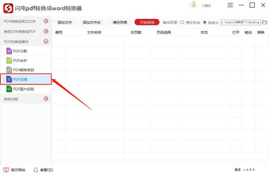This screenshot has height=175, width=269.
Task: Click the 添加文件 button
Action: click(65, 22)
